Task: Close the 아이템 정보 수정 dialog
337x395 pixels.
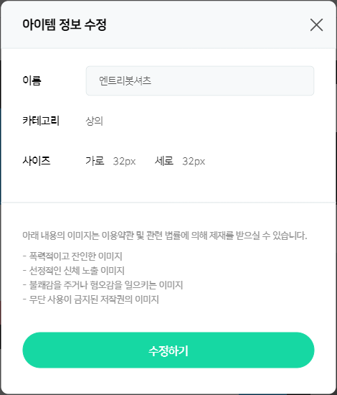Action: click(x=316, y=25)
